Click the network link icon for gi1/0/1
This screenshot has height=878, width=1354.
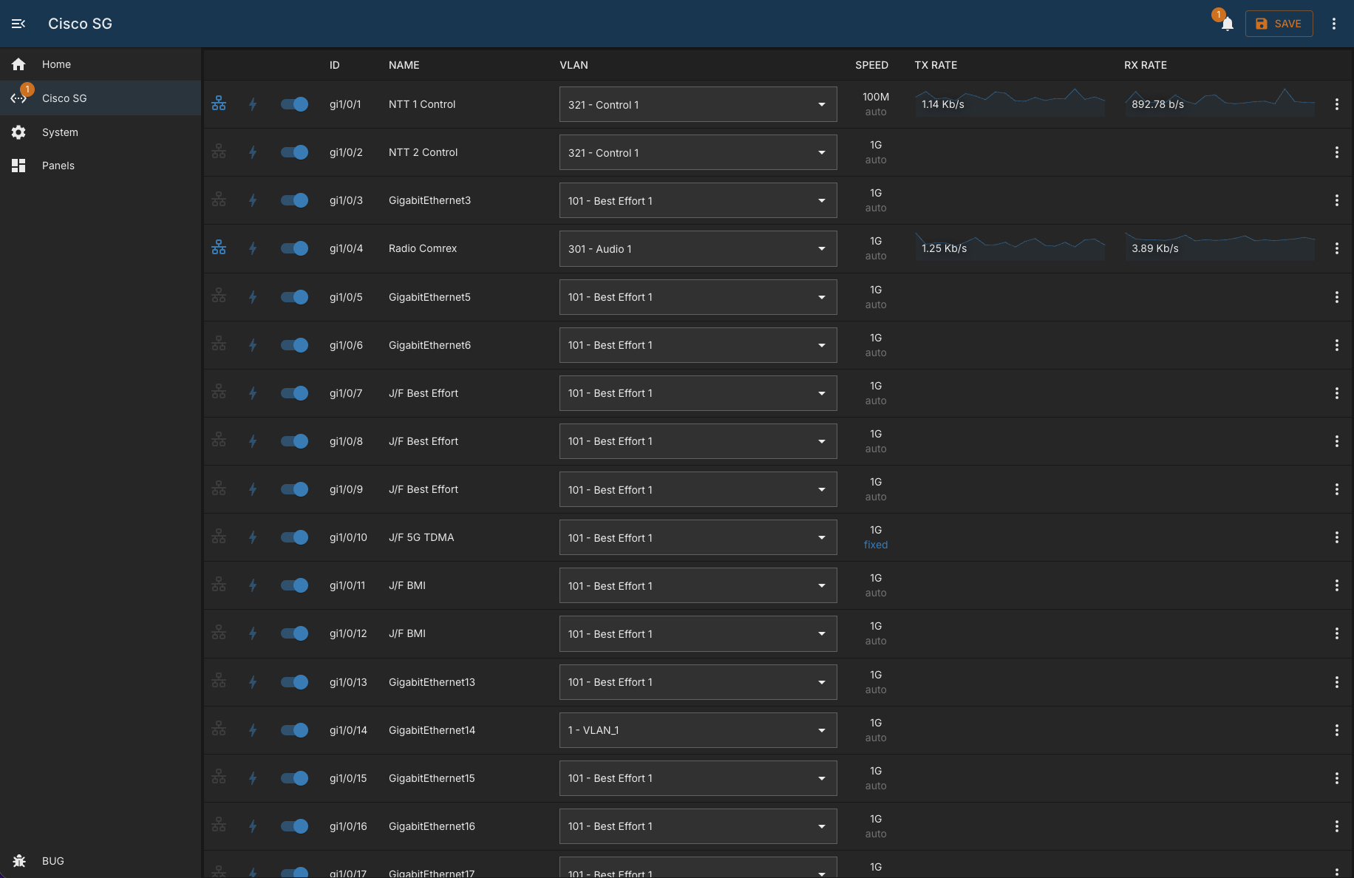[219, 104]
